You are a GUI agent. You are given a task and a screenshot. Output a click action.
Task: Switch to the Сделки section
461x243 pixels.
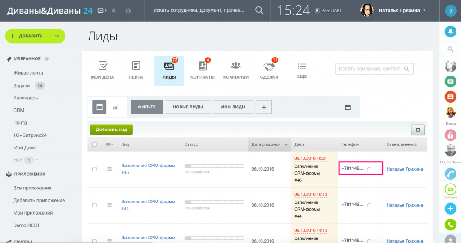pos(269,71)
